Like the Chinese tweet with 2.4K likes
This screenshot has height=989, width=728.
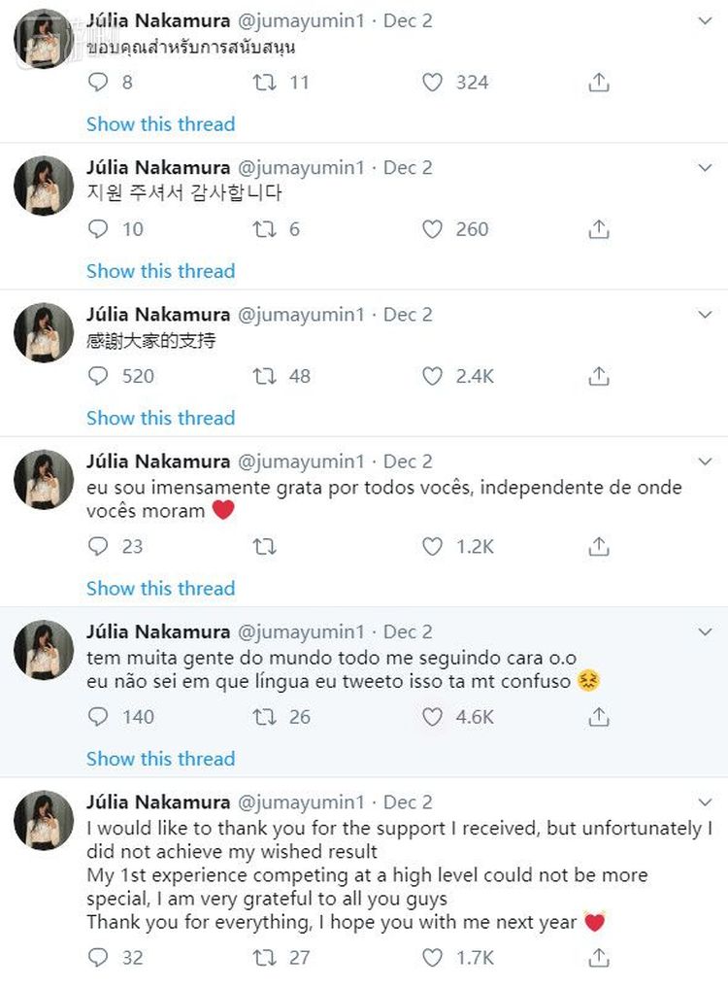pos(433,376)
